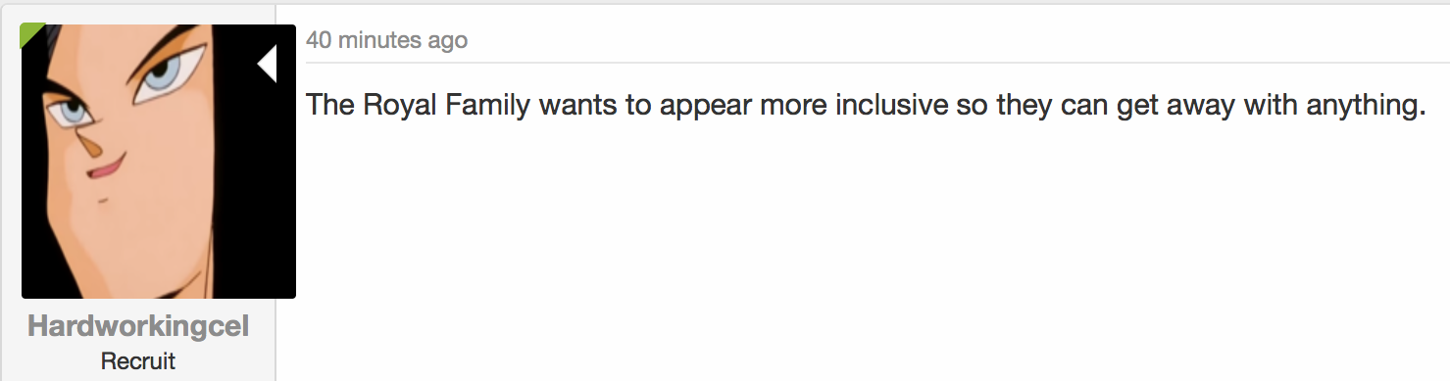Click the green online status corner
The width and height of the screenshot is (1450, 381).
(x=29, y=32)
